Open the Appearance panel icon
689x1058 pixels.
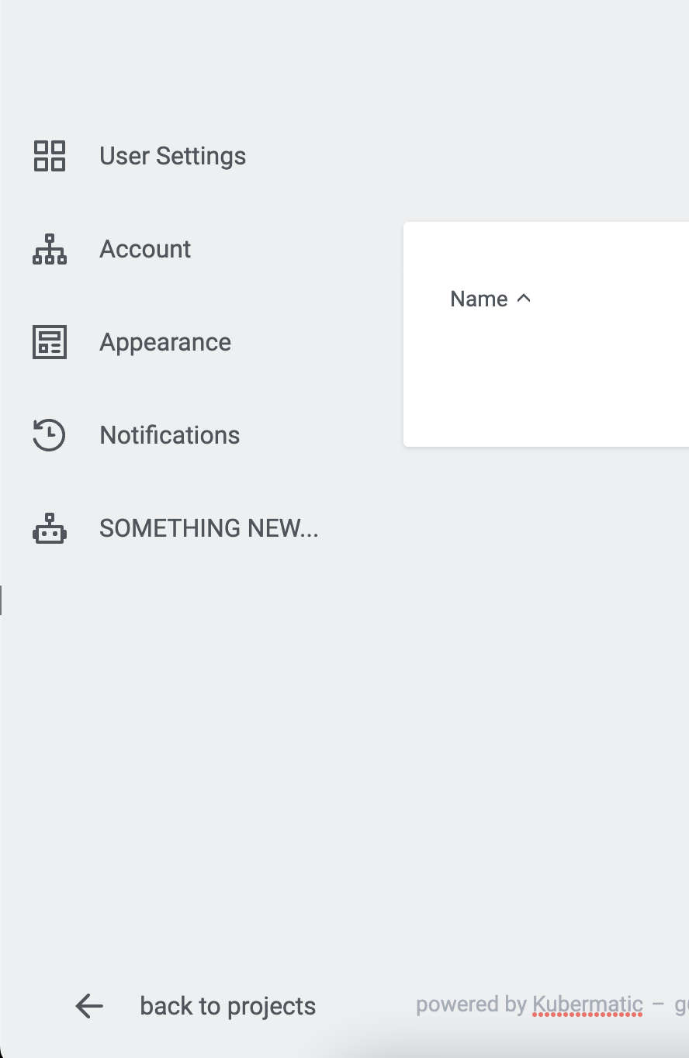pos(49,342)
